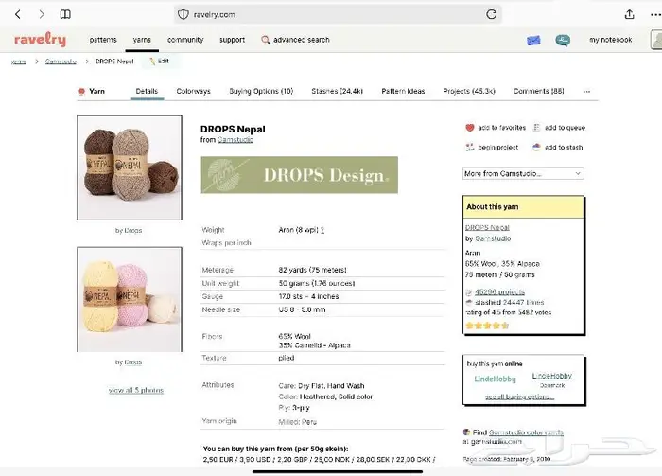Viewport: 662px width, 476px height.
Task: Click the view all 5 photos link
Action: point(135,390)
